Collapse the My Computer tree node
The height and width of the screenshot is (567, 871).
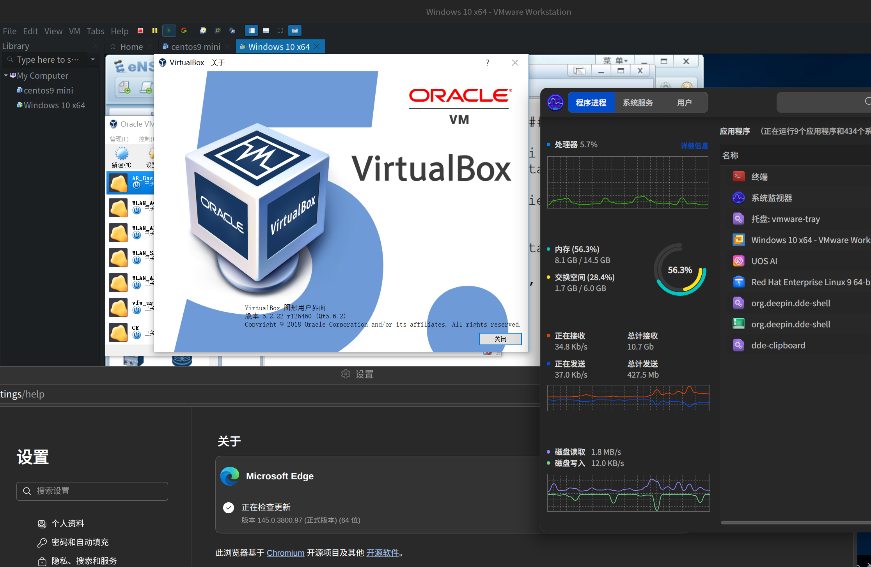point(6,75)
